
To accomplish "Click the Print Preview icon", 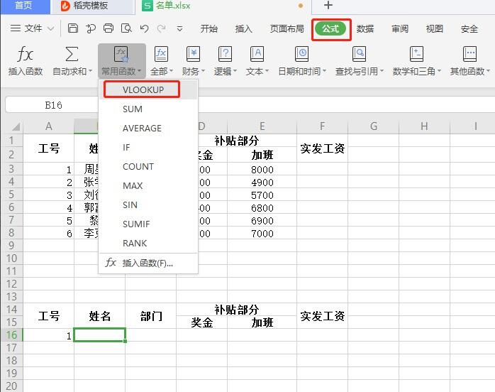I will click(126, 28).
